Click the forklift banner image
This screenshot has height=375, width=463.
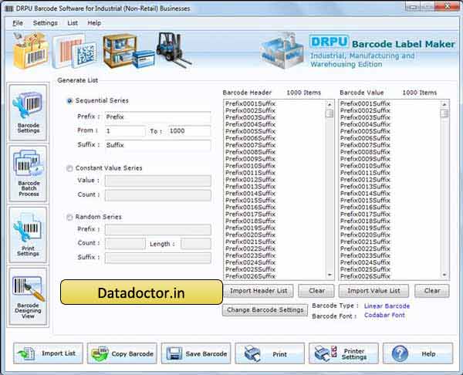click(x=174, y=49)
